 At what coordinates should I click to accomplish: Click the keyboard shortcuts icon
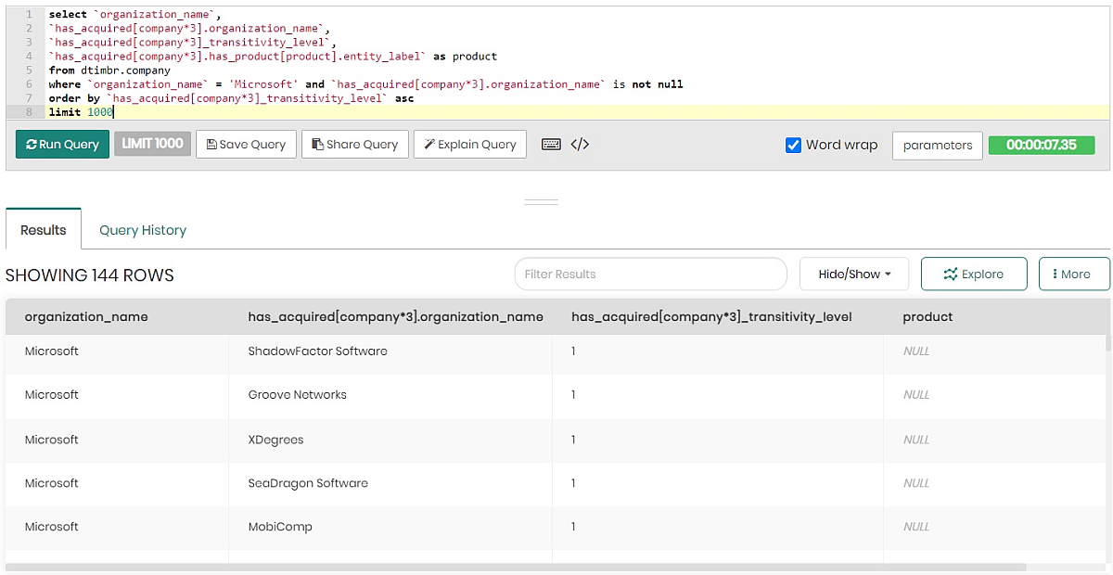(551, 145)
